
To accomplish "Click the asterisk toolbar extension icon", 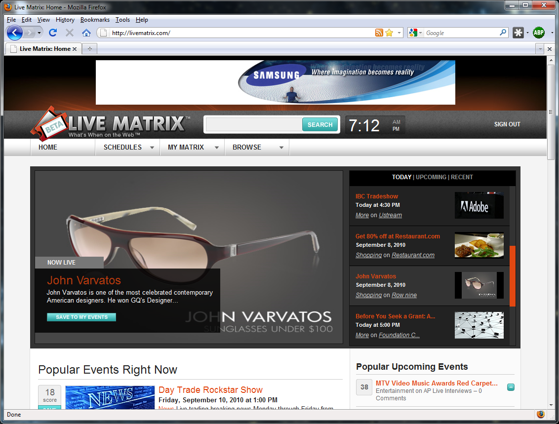I will point(518,33).
